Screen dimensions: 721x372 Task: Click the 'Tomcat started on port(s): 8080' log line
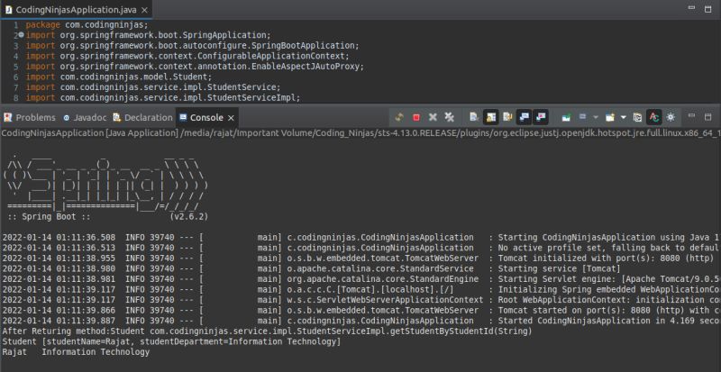361,311
